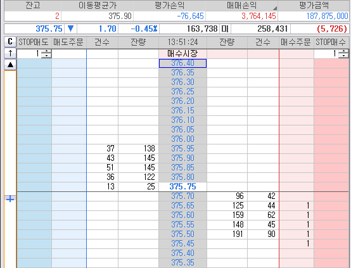Click the 잔고 balance value 2

point(57,16)
